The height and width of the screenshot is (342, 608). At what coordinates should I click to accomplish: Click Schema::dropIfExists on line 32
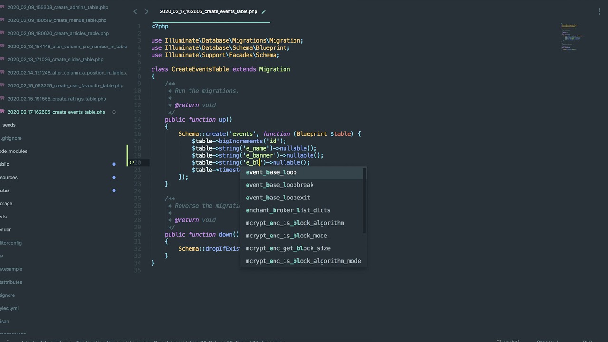coord(209,249)
